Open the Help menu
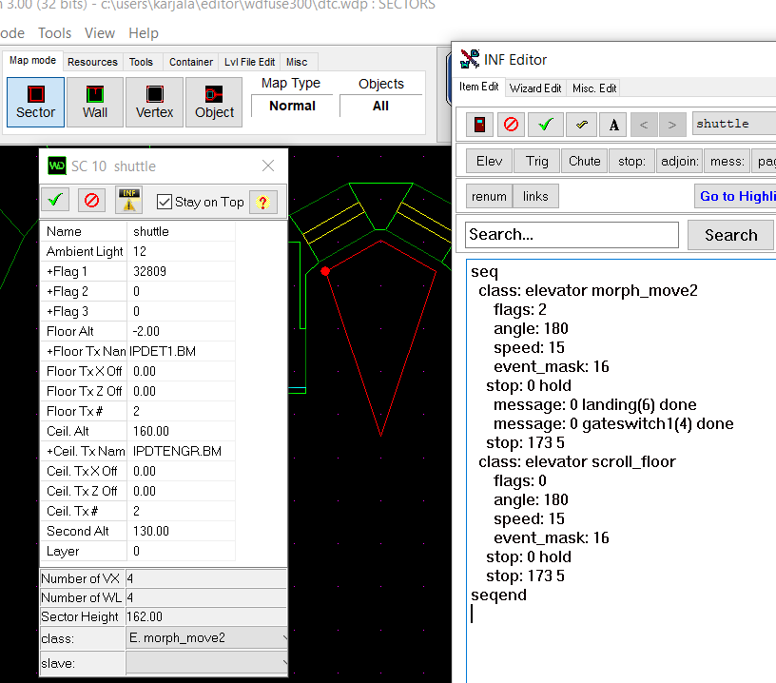Image resolution: width=776 pixels, height=683 pixels. click(x=144, y=33)
